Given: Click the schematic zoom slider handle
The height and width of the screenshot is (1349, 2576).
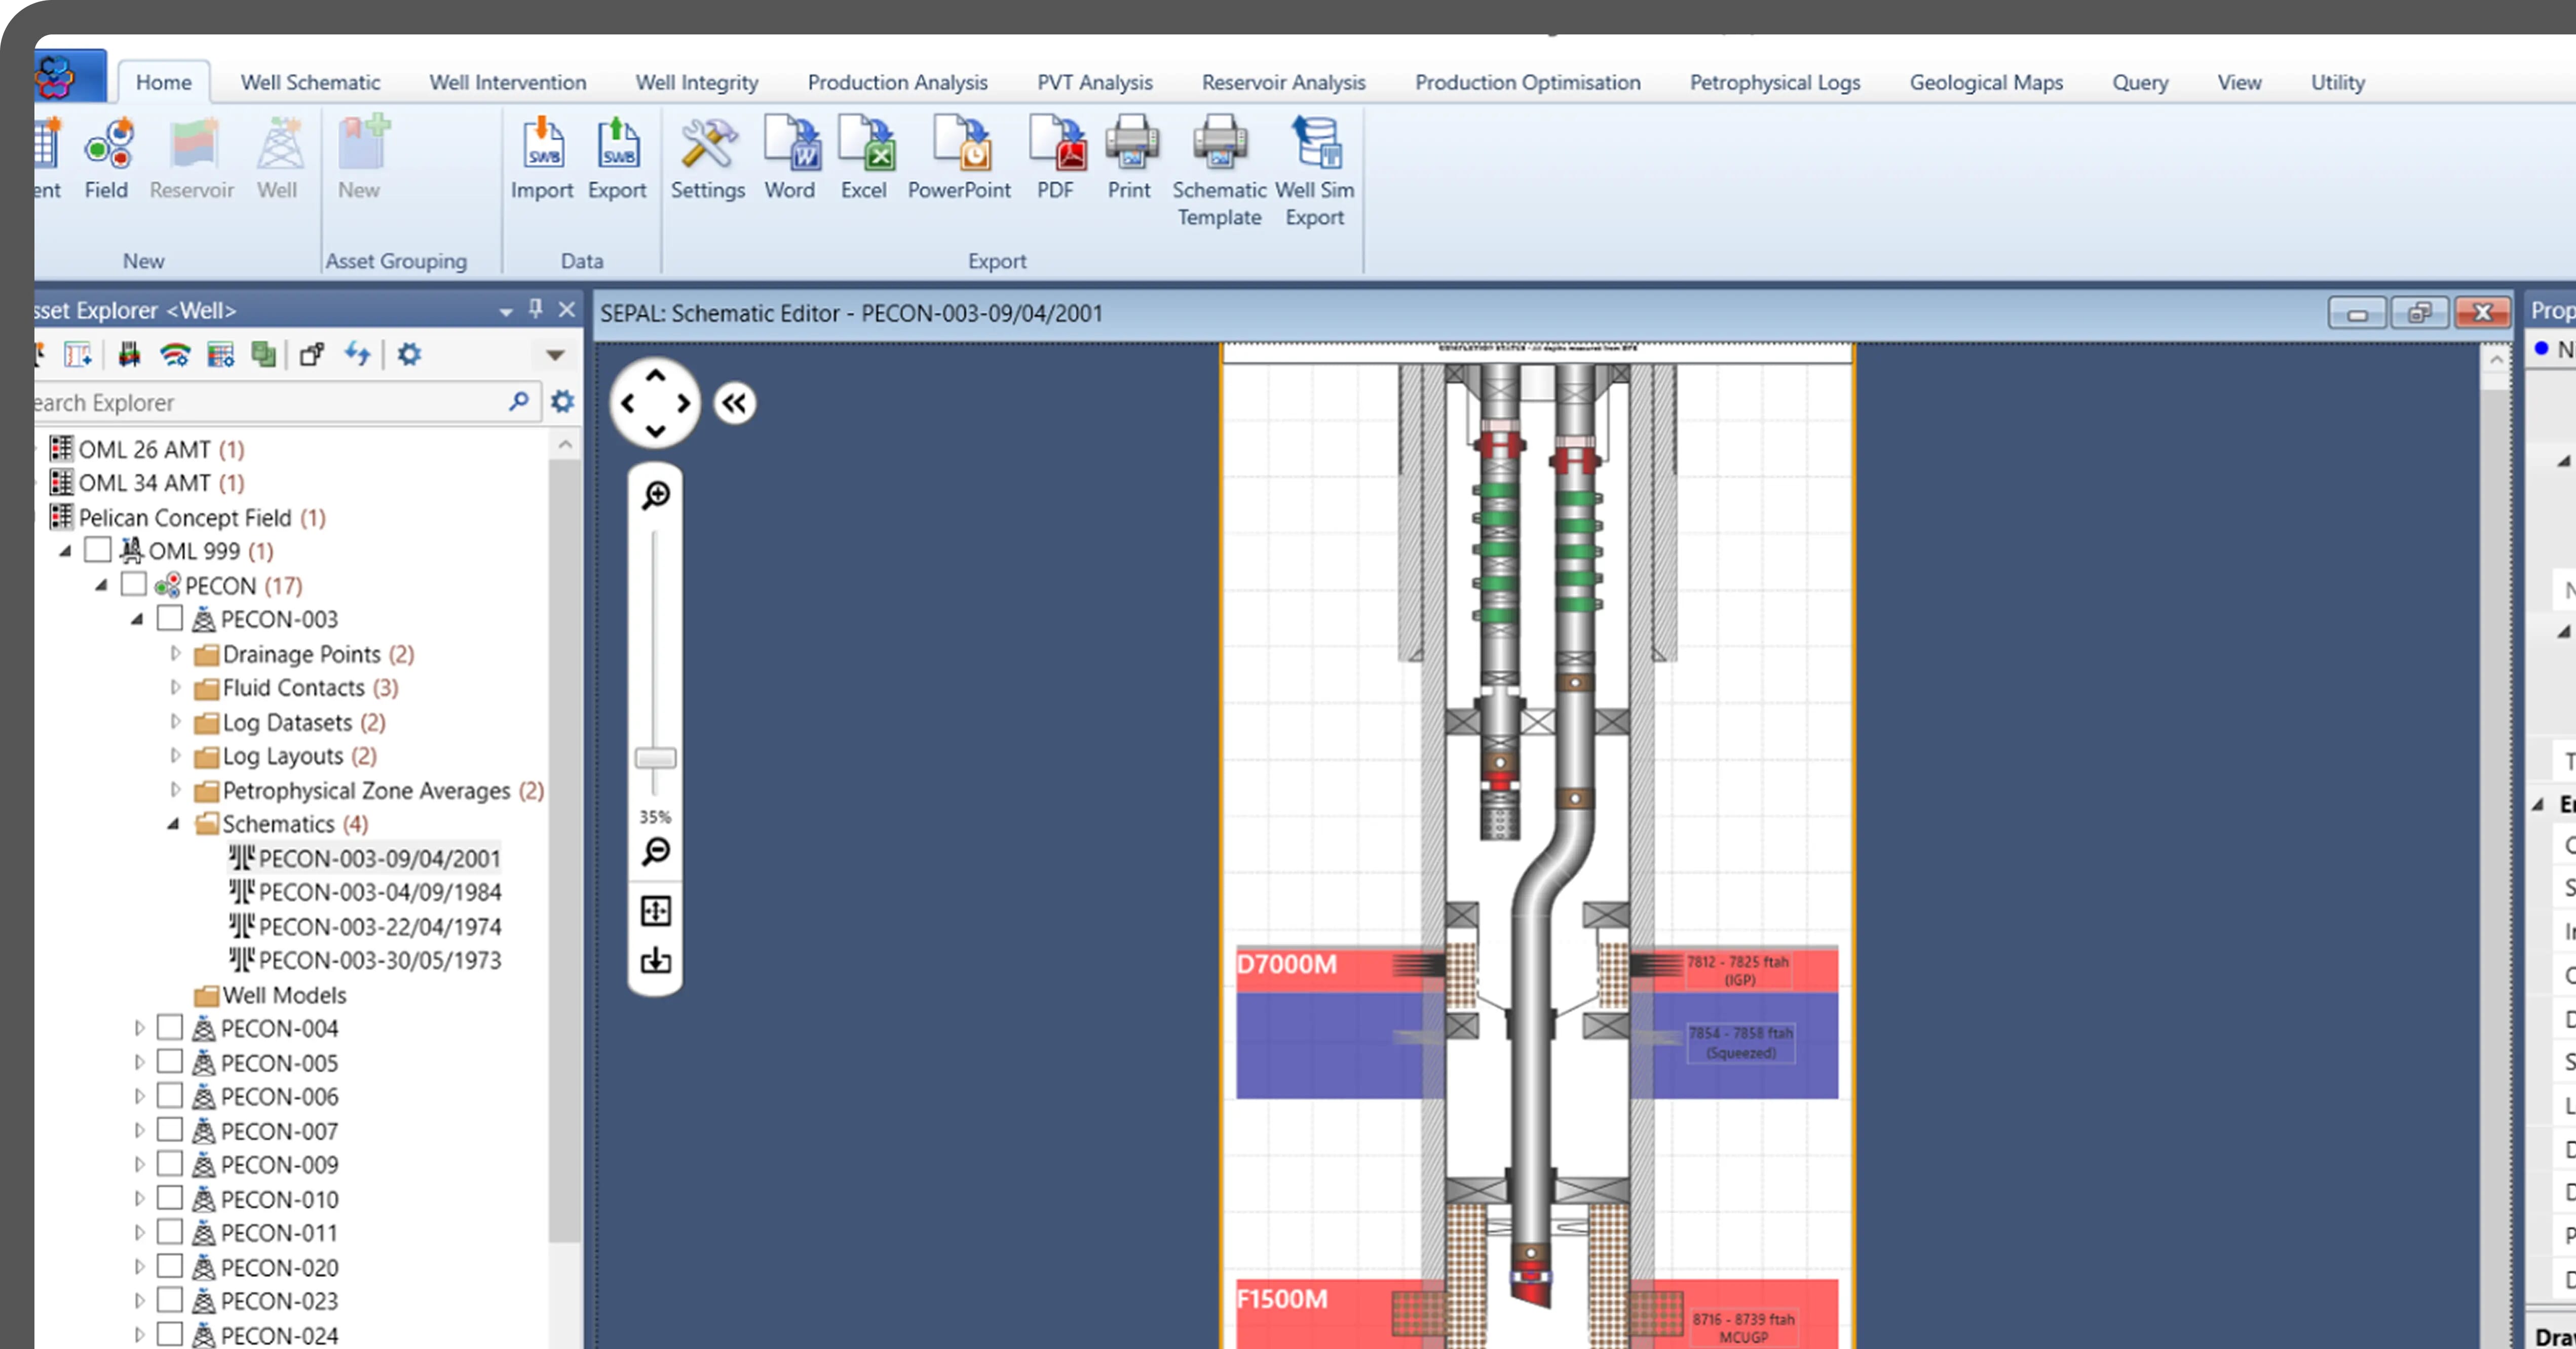Looking at the screenshot, I should click(x=656, y=758).
